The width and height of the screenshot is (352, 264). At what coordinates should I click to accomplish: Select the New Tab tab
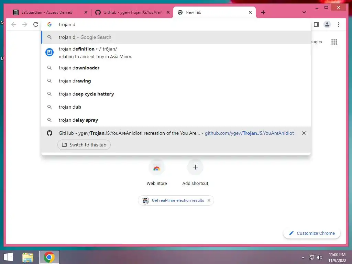[x=214, y=12]
